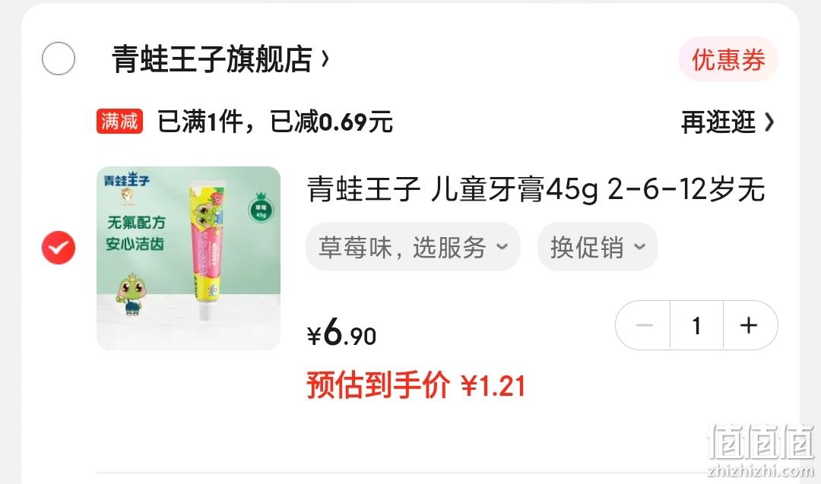821x484 pixels.
Task: Expand the 换促销 promotion dropdown
Action: pyautogui.click(x=598, y=246)
